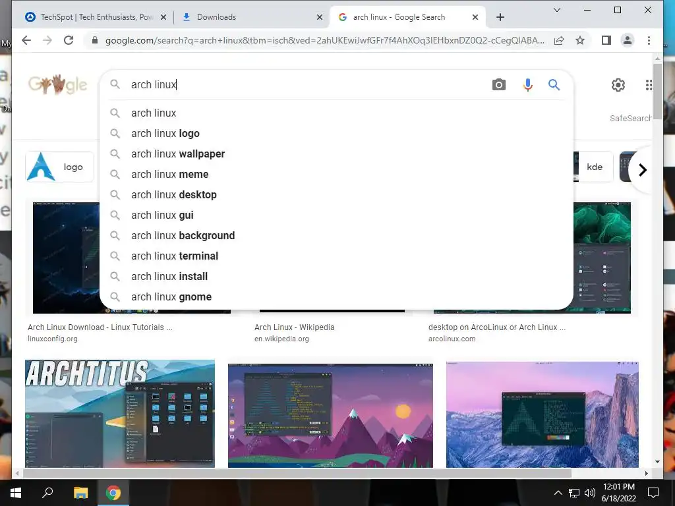Open the Arch Linux - Wikipedia result
The image size is (675, 506).
coord(295,327)
